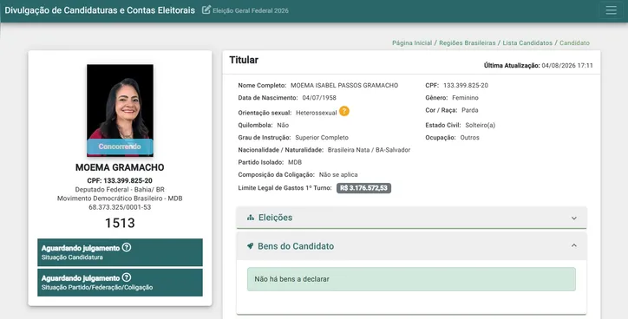Click the Deputado Federal - Bahia/ BR text
Viewport: 628px width, 319px height.
pyautogui.click(x=120, y=189)
